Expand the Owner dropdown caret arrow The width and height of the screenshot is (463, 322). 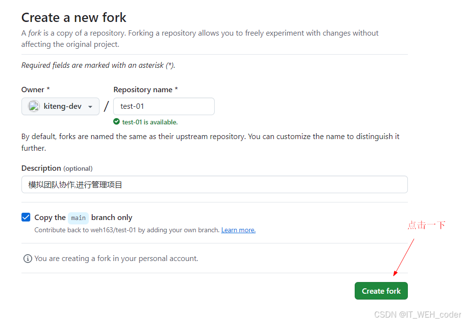coord(90,107)
